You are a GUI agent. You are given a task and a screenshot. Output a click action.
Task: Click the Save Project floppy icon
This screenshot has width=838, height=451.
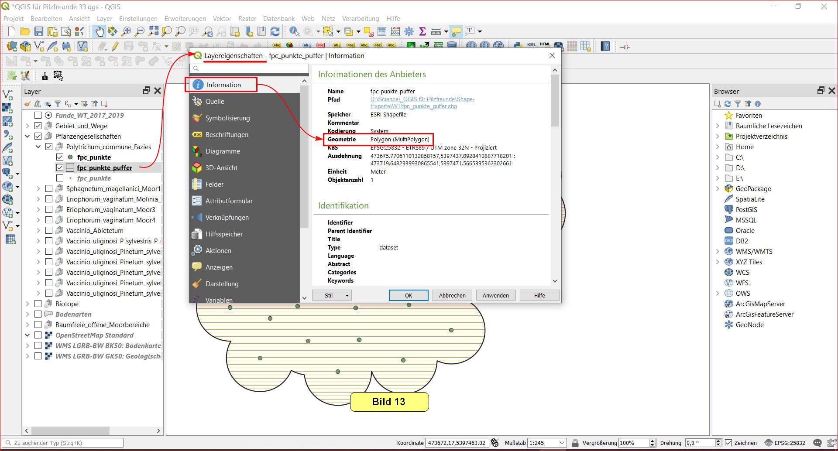(x=39, y=31)
